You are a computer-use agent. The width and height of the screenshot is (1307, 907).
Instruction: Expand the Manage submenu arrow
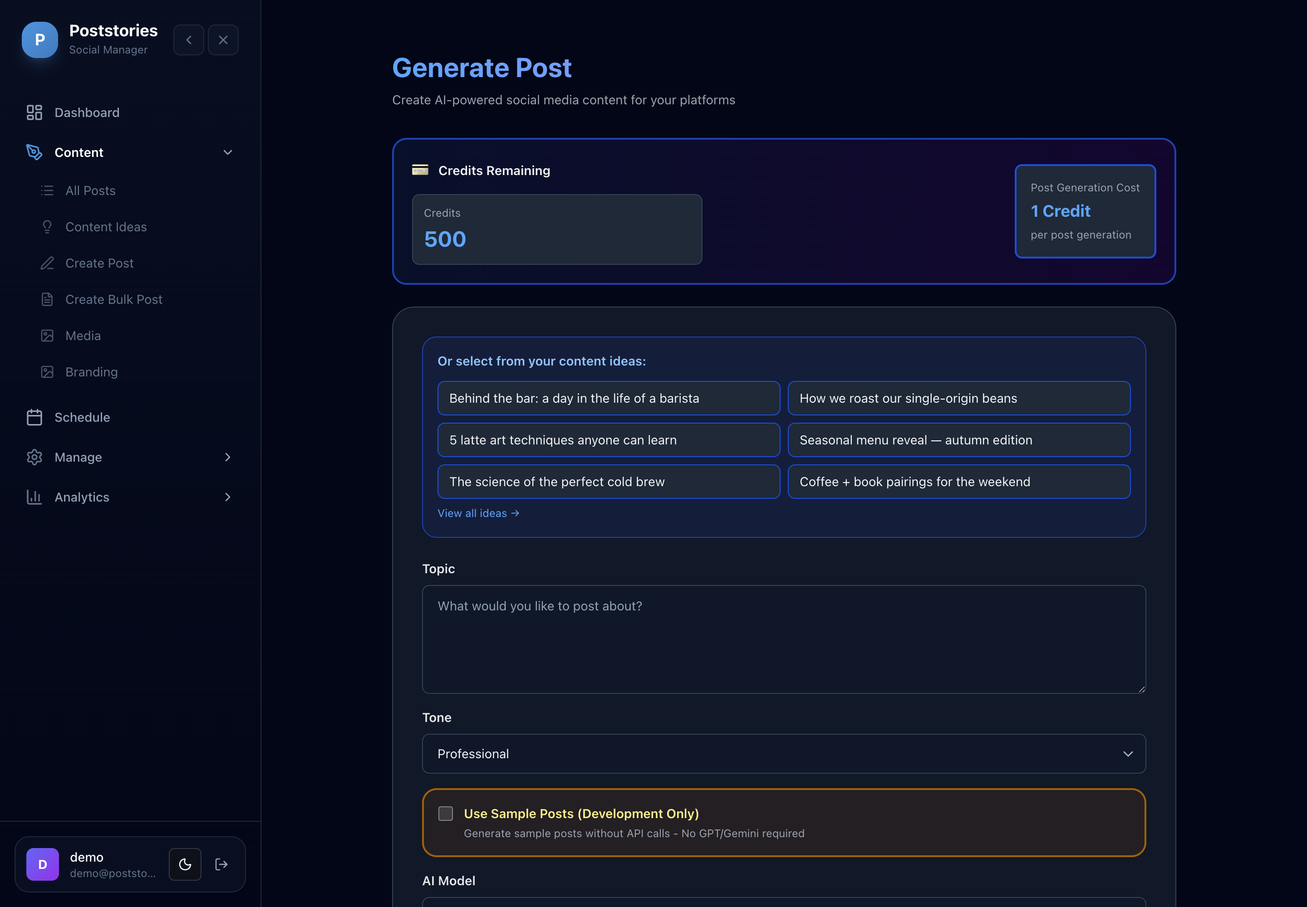coord(227,457)
